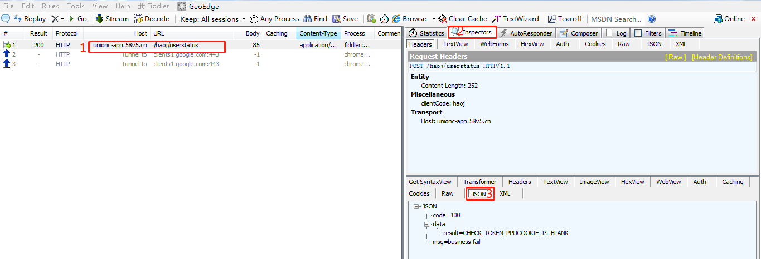Open the Keep: All sessions dropdown
The height and width of the screenshot is (259, 761).
click(x=214, y=19)
